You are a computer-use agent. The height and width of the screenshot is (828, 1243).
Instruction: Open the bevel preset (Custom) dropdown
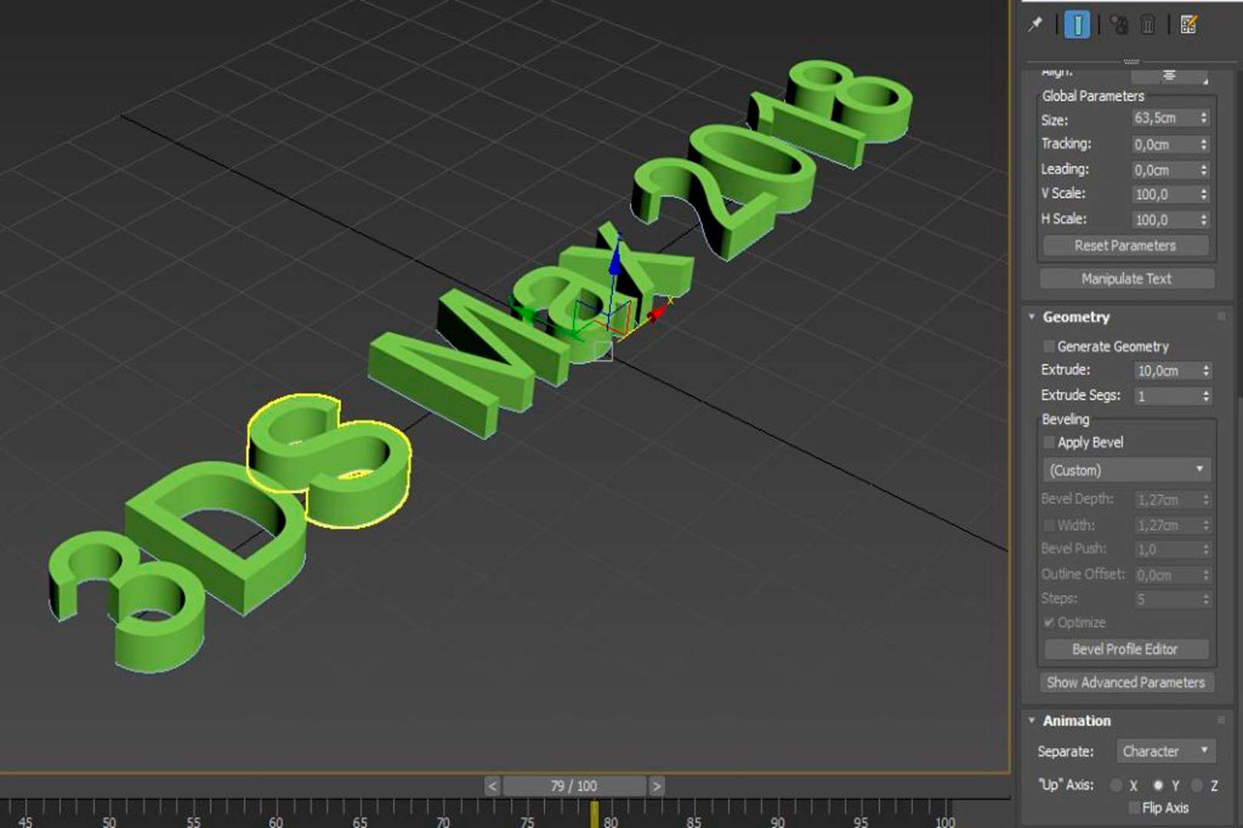click(x=1126, y=470)
